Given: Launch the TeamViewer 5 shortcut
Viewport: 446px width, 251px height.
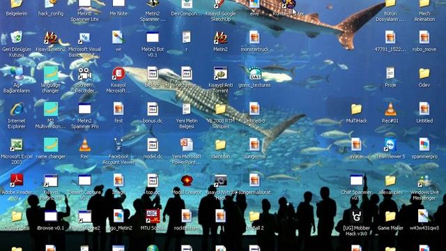Looking at the screenshot, I should click(x=390, y=145).
